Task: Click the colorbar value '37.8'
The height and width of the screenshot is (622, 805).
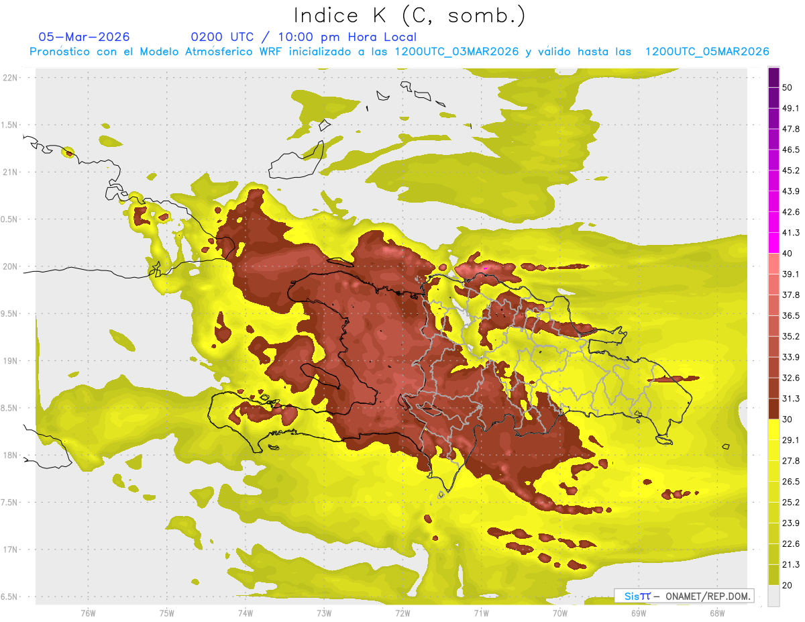Action: coord(791,295)
